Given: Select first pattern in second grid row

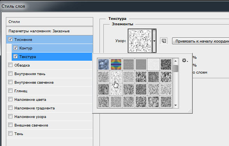Looking at the screenshot, I should pos(103,77).
